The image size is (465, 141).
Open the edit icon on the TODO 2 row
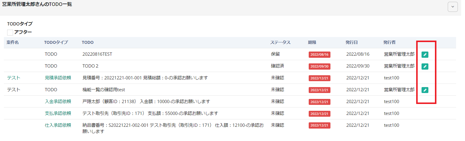[425, 66]
